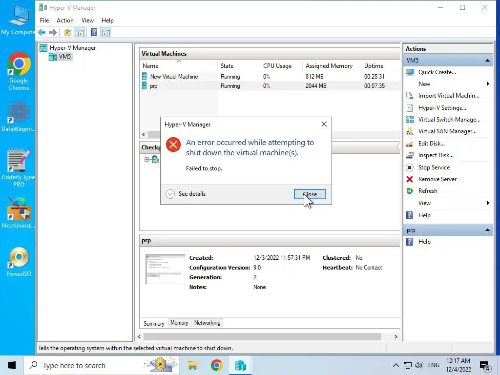Click the Windows Start button
Image resolution: width=500 pixels, height=375 pixels.
(x=12, y=365)
